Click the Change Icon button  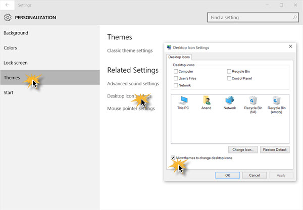(243, 150)
